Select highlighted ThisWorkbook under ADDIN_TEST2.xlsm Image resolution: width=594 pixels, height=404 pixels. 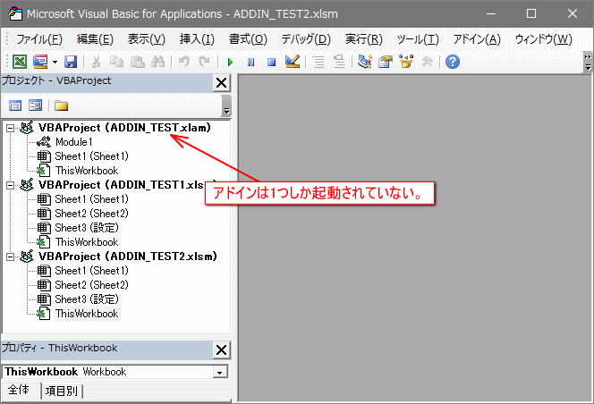click(x=87, y=314)
